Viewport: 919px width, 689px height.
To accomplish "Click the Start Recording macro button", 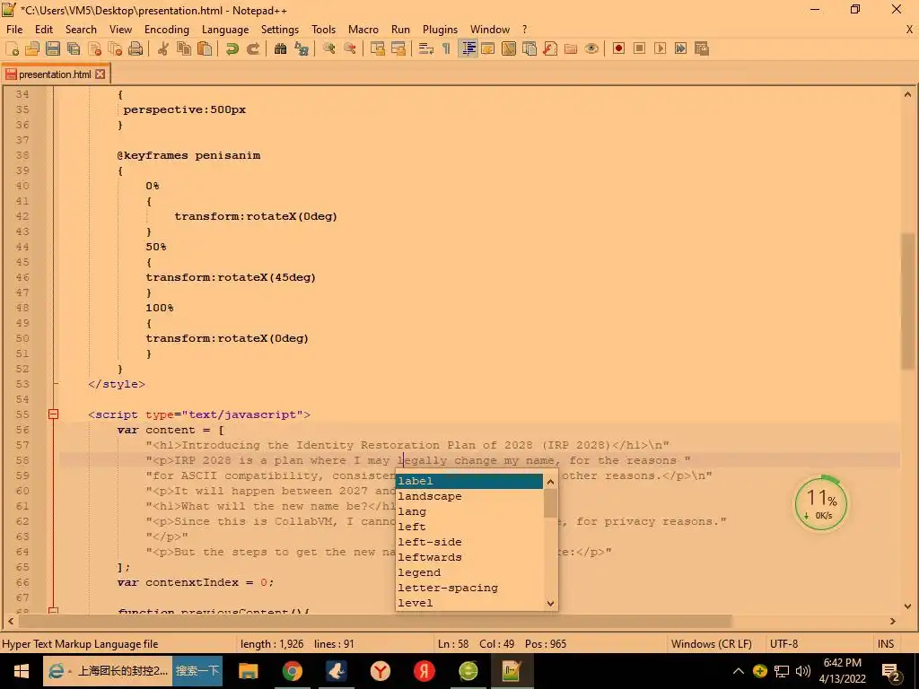I will coord(618,48).
